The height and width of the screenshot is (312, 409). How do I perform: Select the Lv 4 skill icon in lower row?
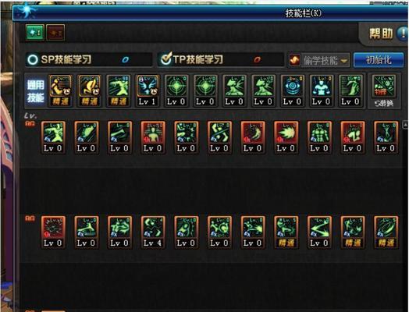coord(153,232)
